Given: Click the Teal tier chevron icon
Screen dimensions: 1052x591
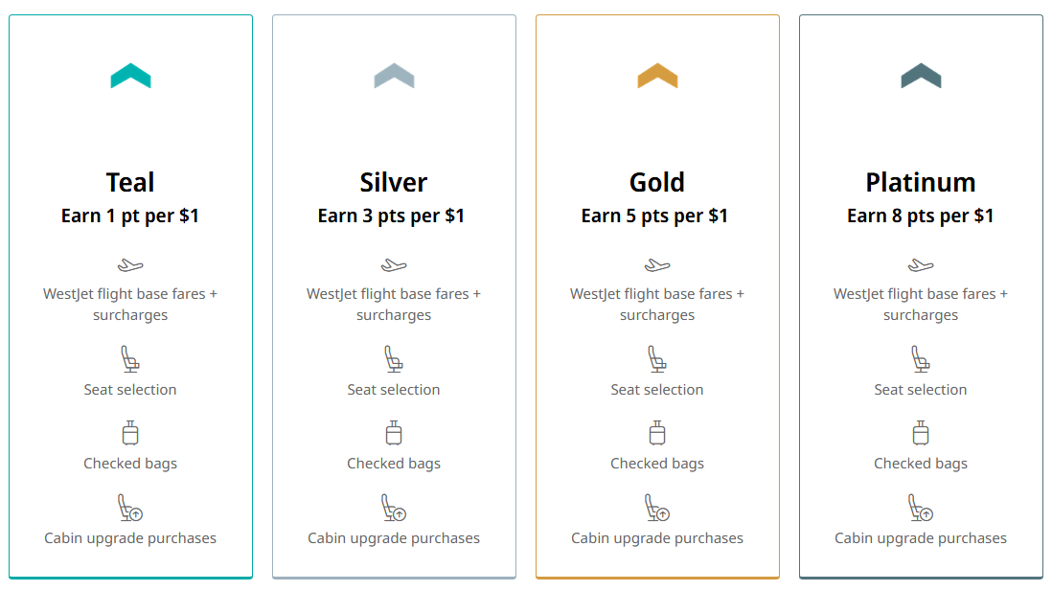Looking at the screenshot, I should click(x=130, y=76).
